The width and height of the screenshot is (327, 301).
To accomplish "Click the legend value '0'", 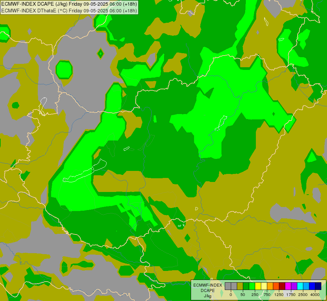I will click(231, 295).
